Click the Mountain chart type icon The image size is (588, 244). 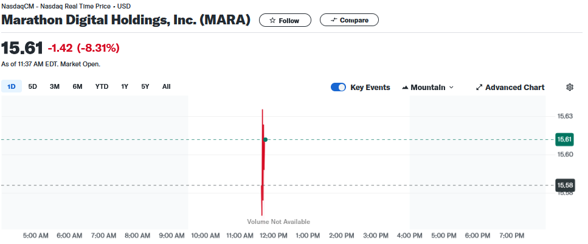click(405, 88)
